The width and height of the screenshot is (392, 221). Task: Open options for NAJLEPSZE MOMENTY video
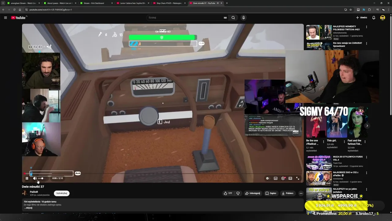pos(366,27)
